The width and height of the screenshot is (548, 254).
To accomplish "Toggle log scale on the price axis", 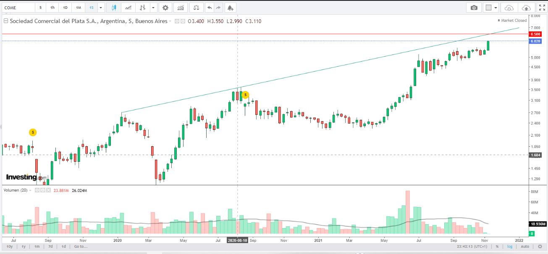I will [509, 246].
